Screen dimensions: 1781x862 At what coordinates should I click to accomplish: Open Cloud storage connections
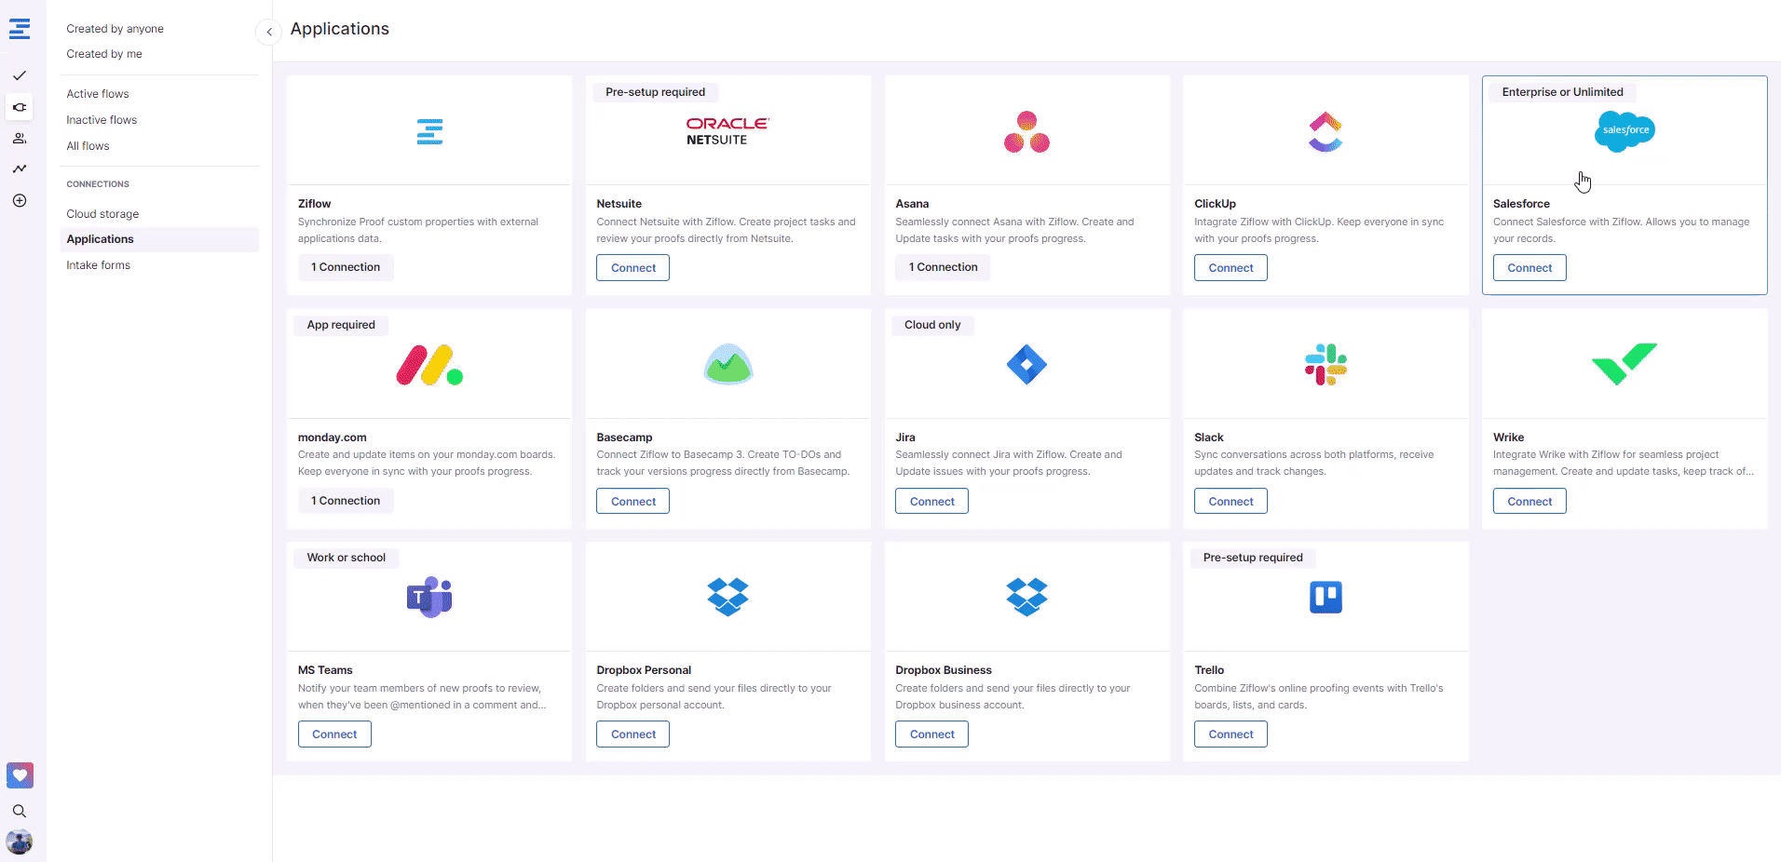tap(102, 214)
